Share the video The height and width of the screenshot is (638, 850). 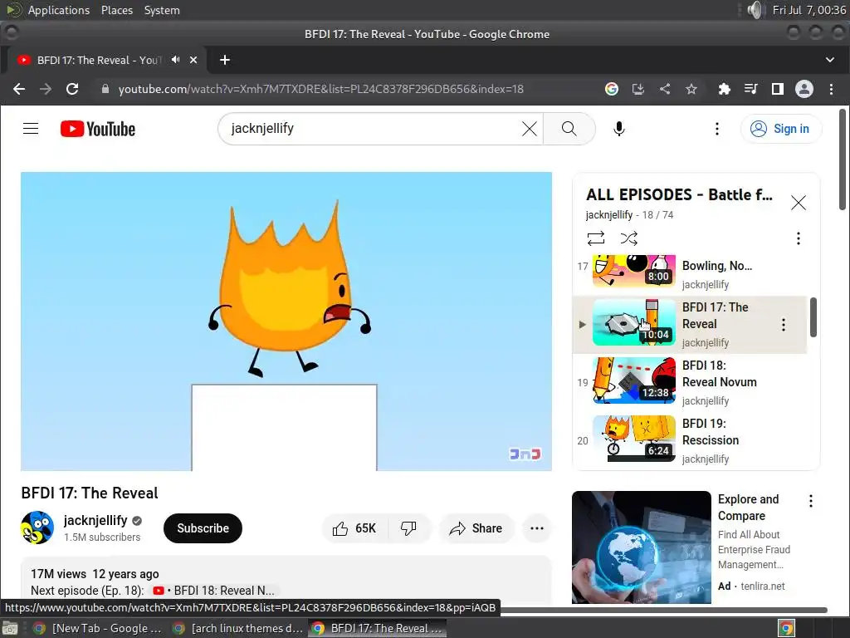(x=476, y=528)
